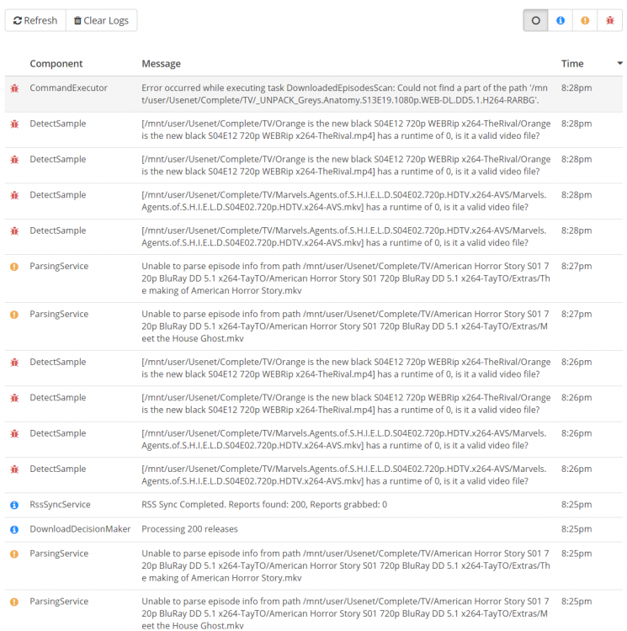Select the All levels circle filter
Viewport: 627px width, 631px height.
pyautogui.click(x=535, y=20)
